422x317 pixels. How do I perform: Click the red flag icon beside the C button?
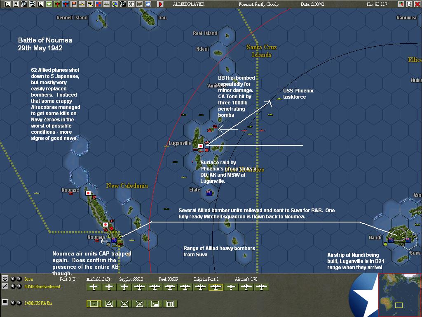coord(401,4)
